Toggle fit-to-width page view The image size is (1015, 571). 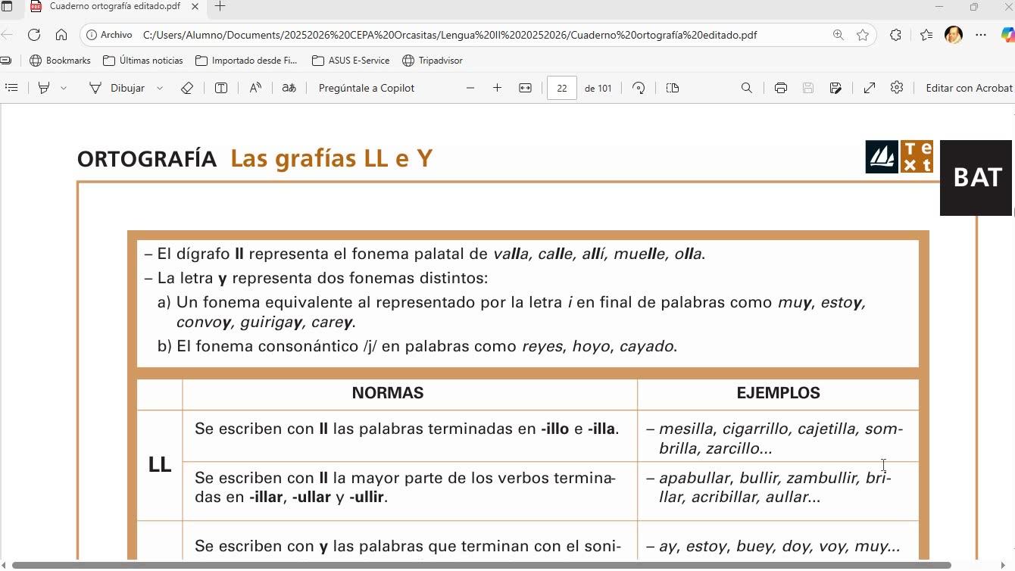tap(525, 88)
